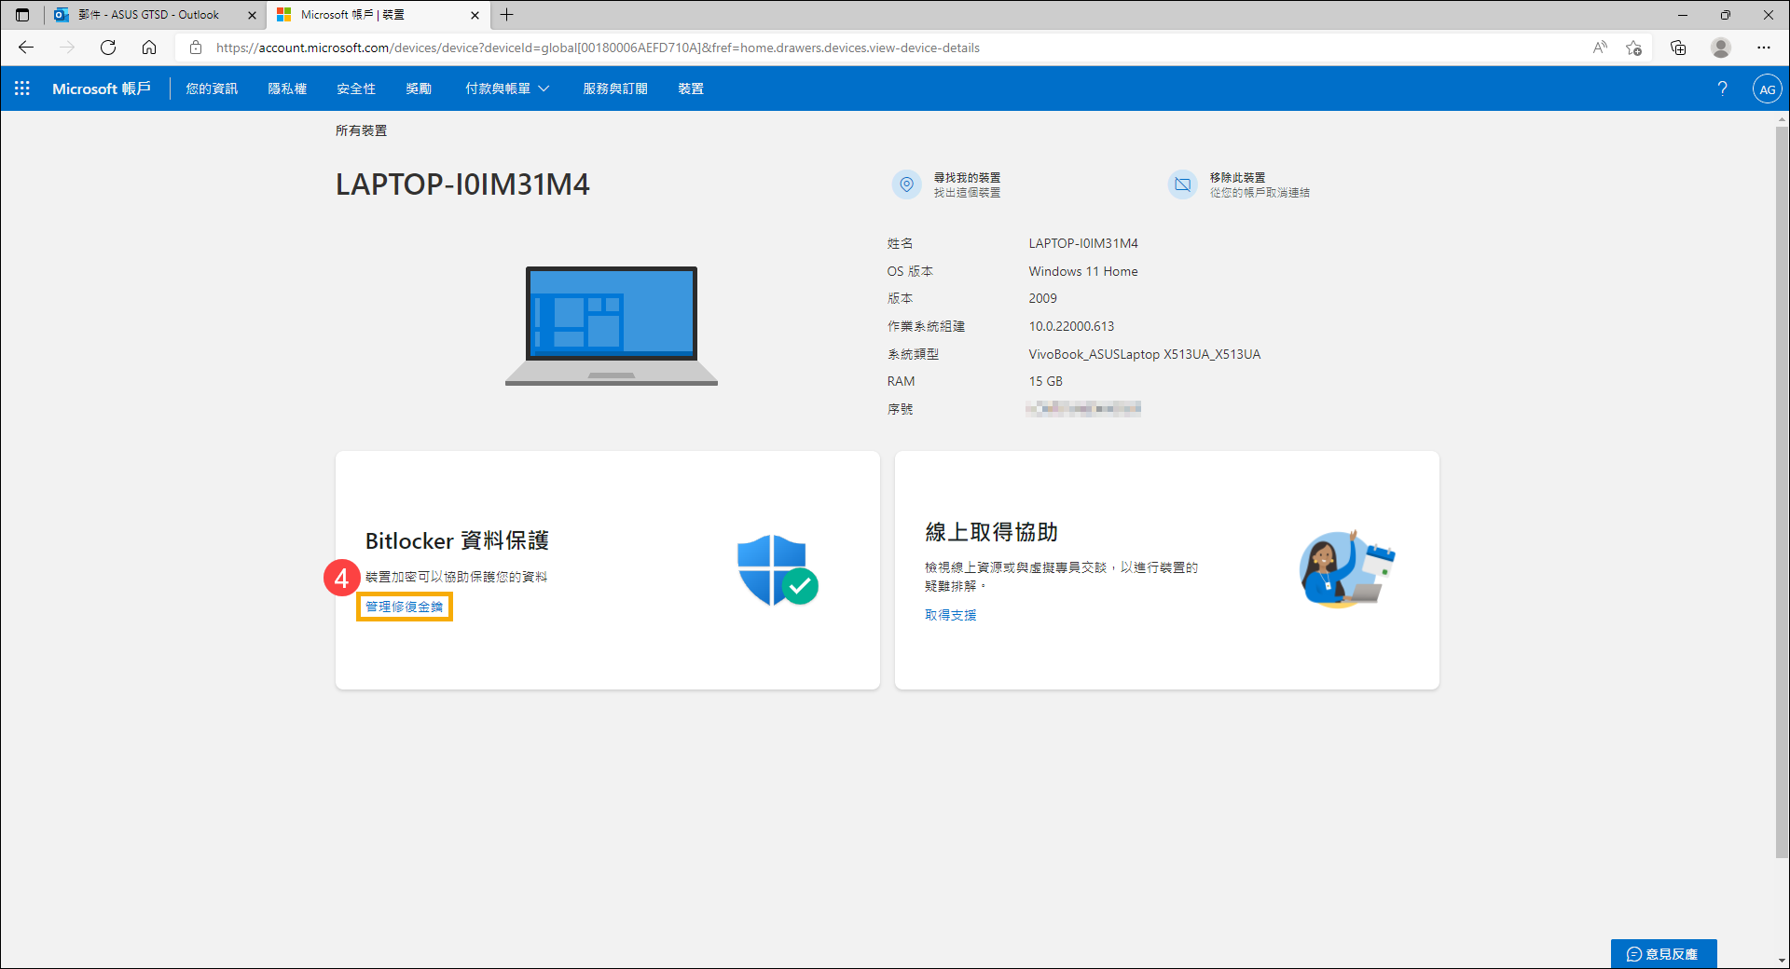Switch to the 安全性 menu item

356,89
